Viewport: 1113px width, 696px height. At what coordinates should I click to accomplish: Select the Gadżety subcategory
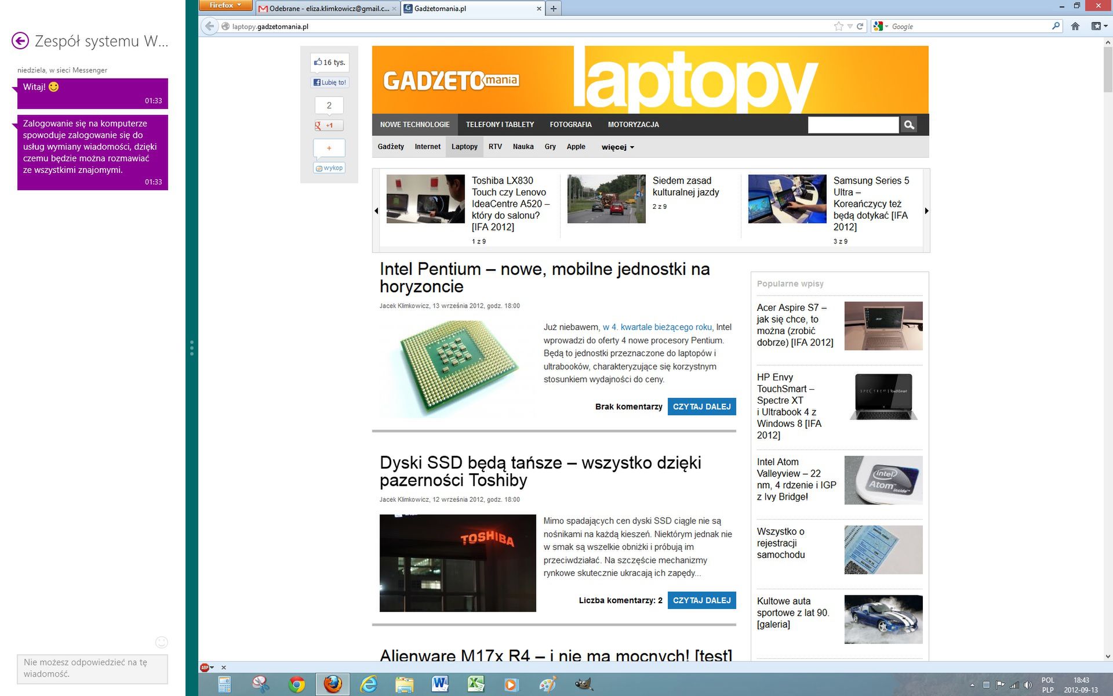391,147
